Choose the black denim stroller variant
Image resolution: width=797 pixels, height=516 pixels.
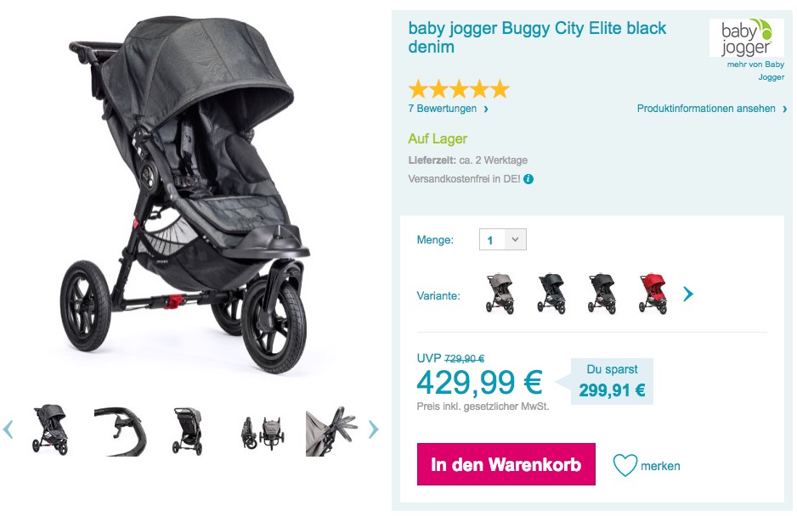[551, 294]
